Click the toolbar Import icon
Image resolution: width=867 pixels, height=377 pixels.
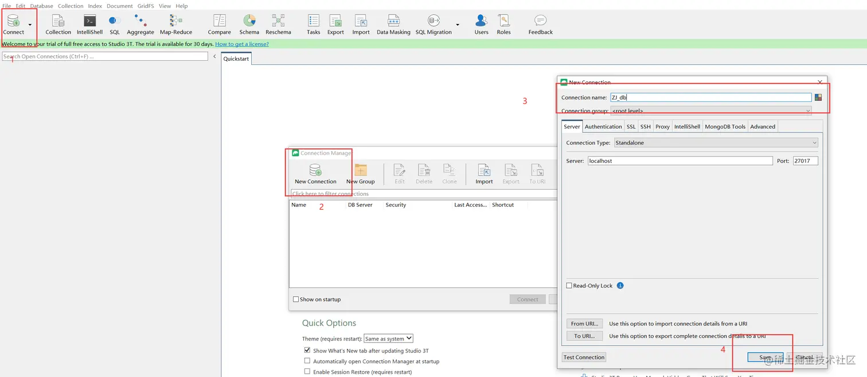tap(361, 25)
